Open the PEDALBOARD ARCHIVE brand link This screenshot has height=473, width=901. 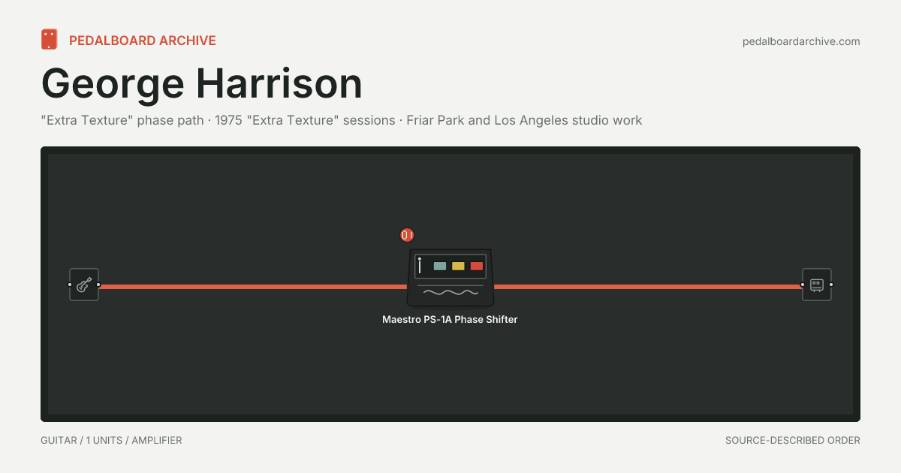(x=143, y=41)
